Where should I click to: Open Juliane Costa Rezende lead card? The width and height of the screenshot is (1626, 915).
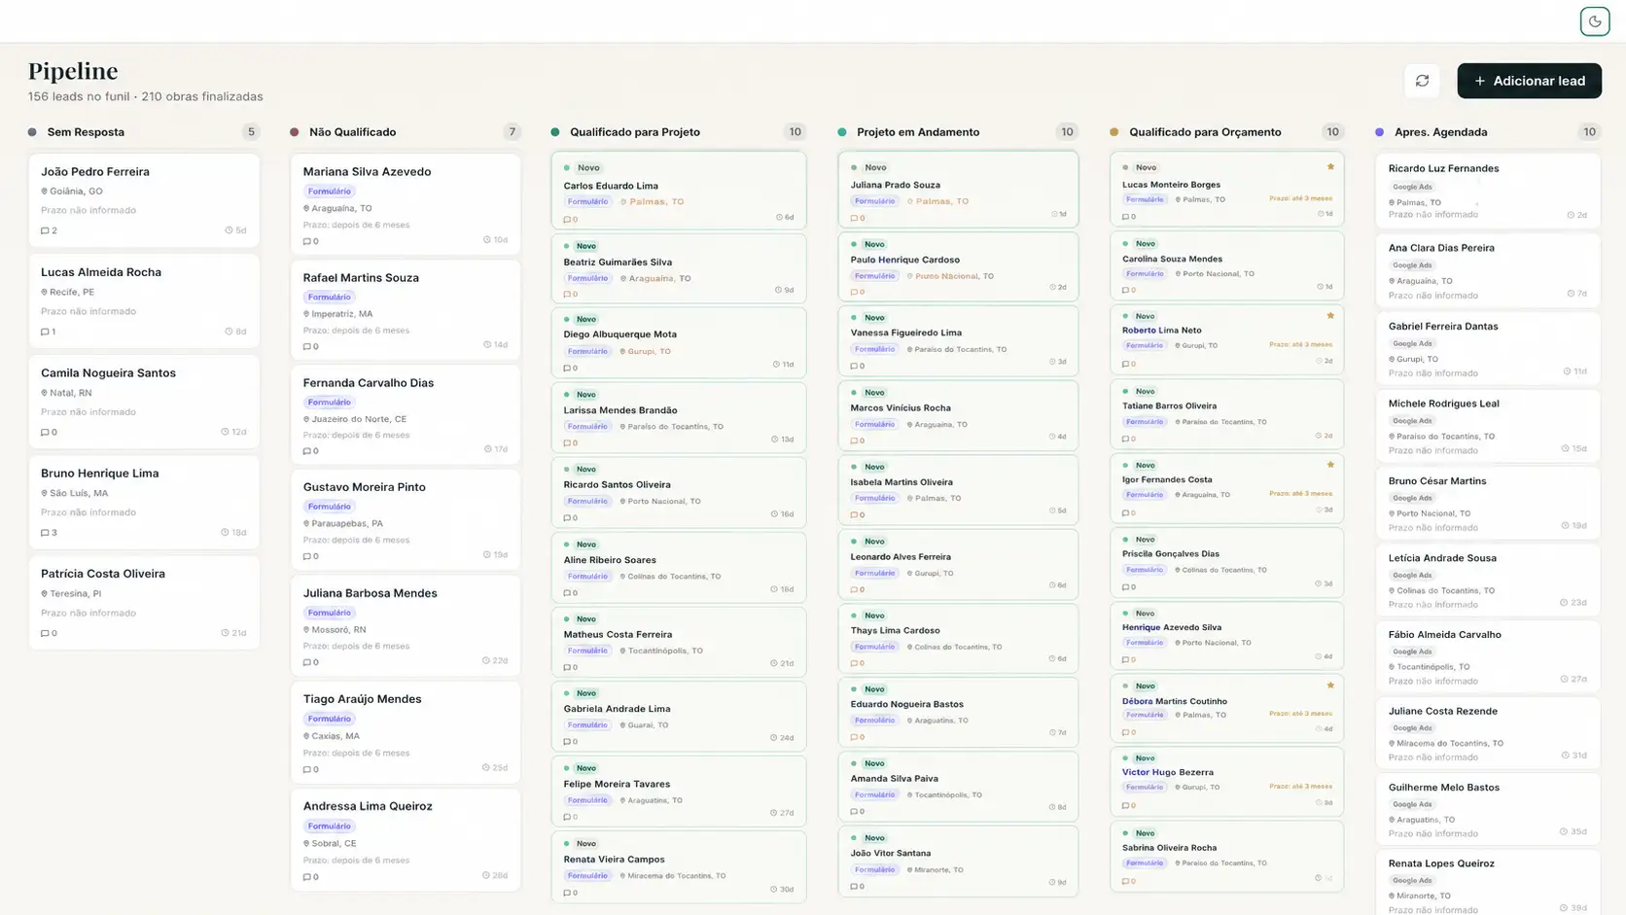pyautogui.click(x=1488, y=733)
